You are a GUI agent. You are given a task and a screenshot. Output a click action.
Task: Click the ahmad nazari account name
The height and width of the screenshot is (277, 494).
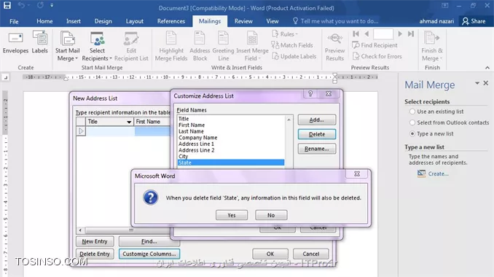[436, 21]
